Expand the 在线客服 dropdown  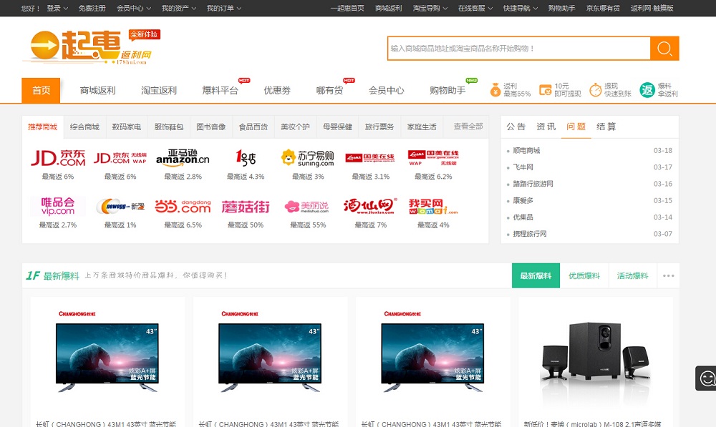pyautogui.click(x=475, y=8)
